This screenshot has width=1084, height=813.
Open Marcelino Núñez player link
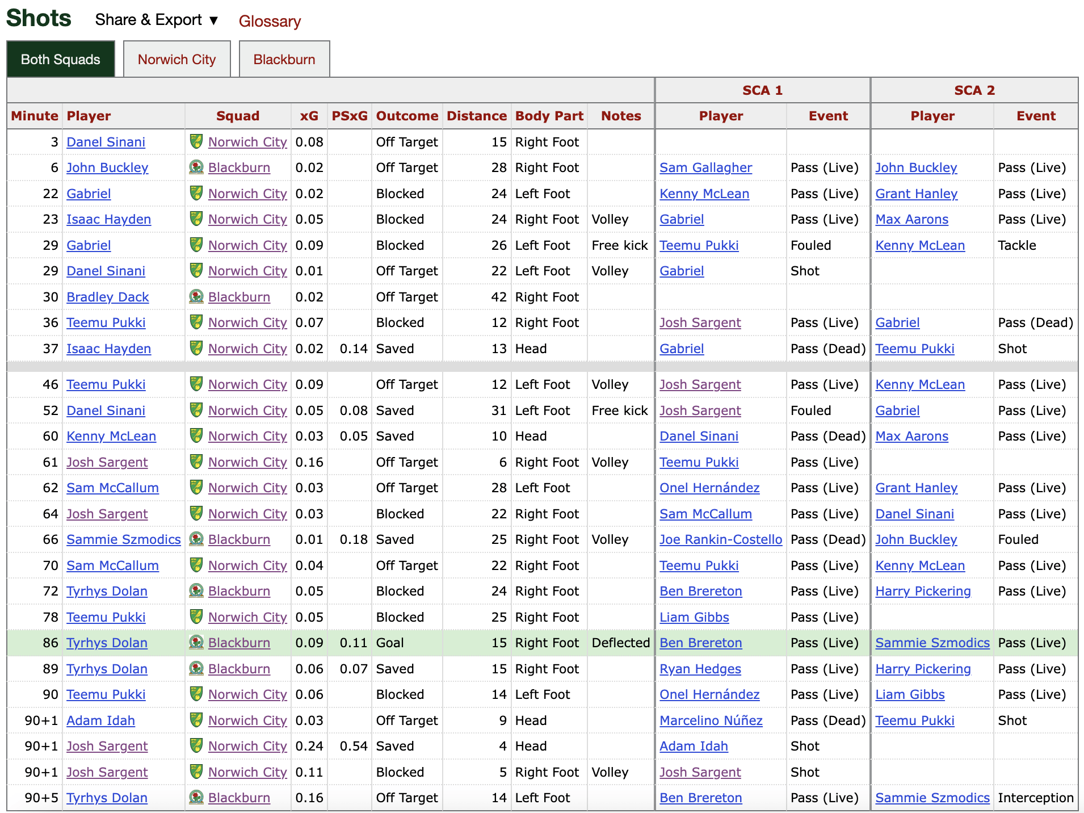click(x=711, y=720)
